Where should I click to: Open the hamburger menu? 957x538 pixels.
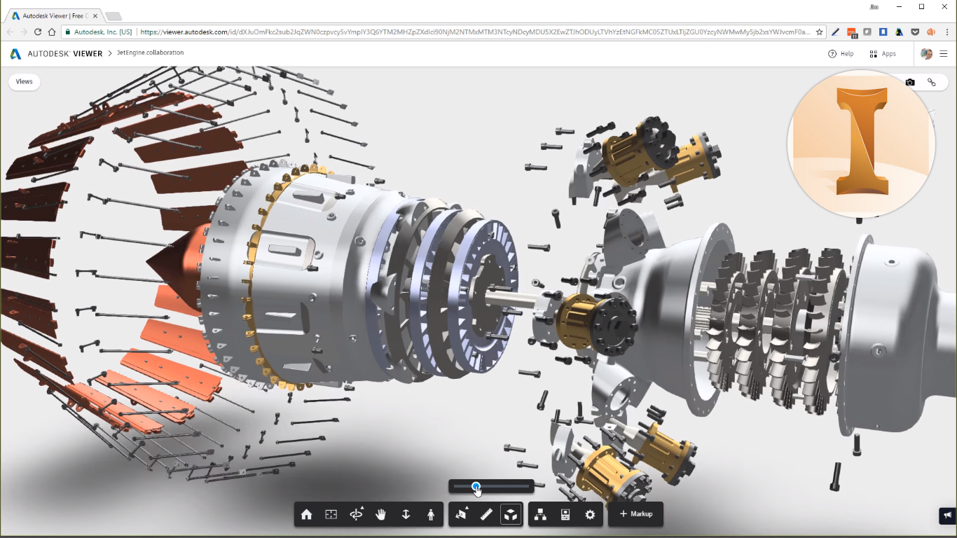pos(944,54)
